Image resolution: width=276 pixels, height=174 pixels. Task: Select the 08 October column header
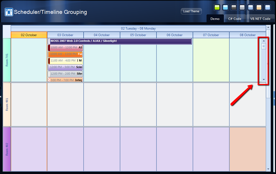(x=247, y=35)
